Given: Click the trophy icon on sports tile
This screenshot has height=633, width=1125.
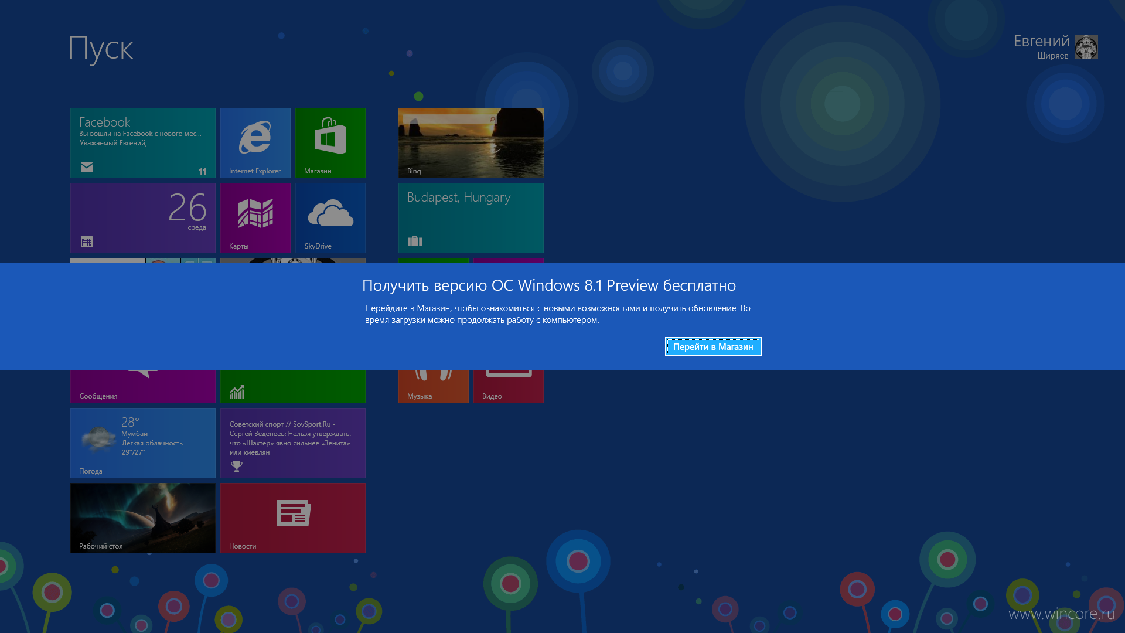Looking at the screenshot, I should pyautogui.click(x=237, y=467).
